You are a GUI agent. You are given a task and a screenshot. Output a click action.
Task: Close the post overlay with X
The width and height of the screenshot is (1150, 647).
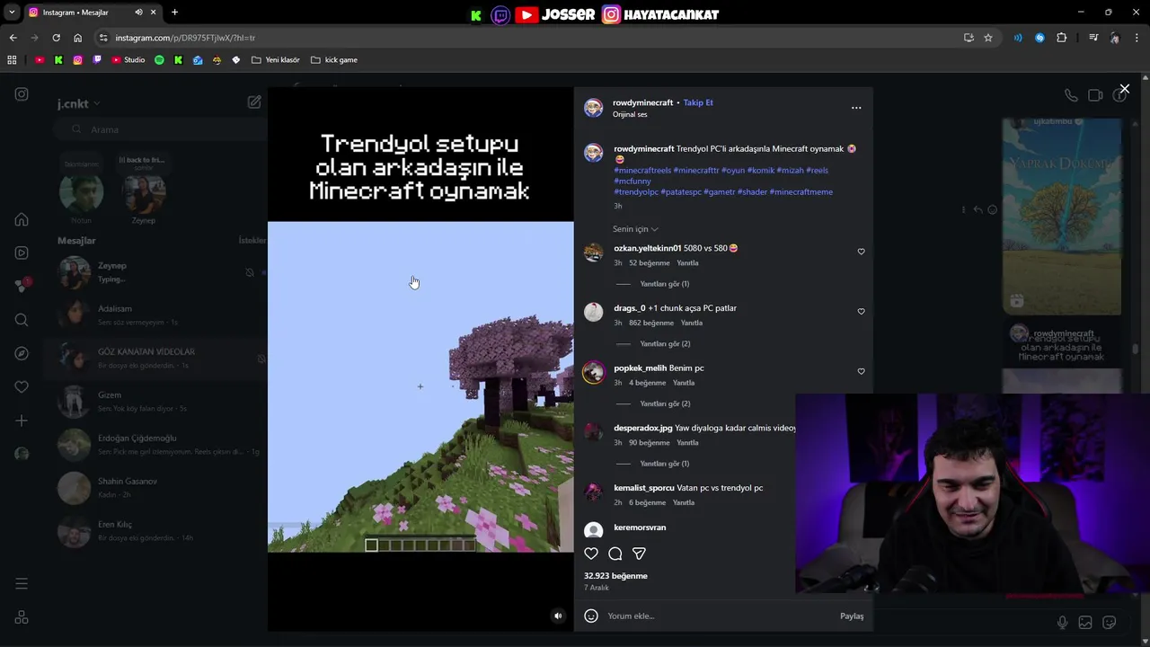[1124, 89]
